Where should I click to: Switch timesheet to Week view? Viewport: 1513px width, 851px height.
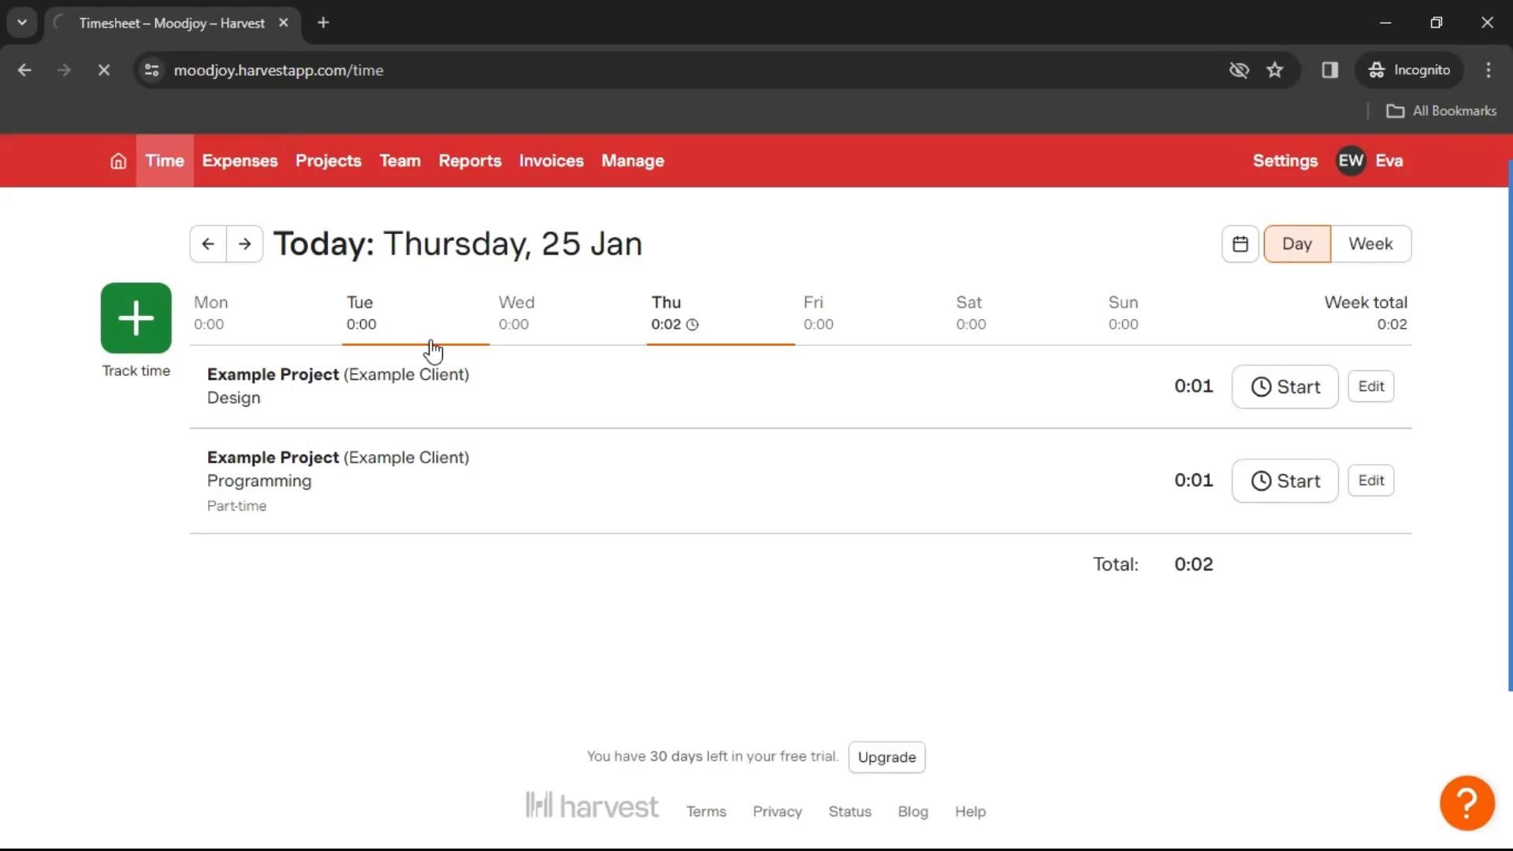click(x=1370, y=244)
